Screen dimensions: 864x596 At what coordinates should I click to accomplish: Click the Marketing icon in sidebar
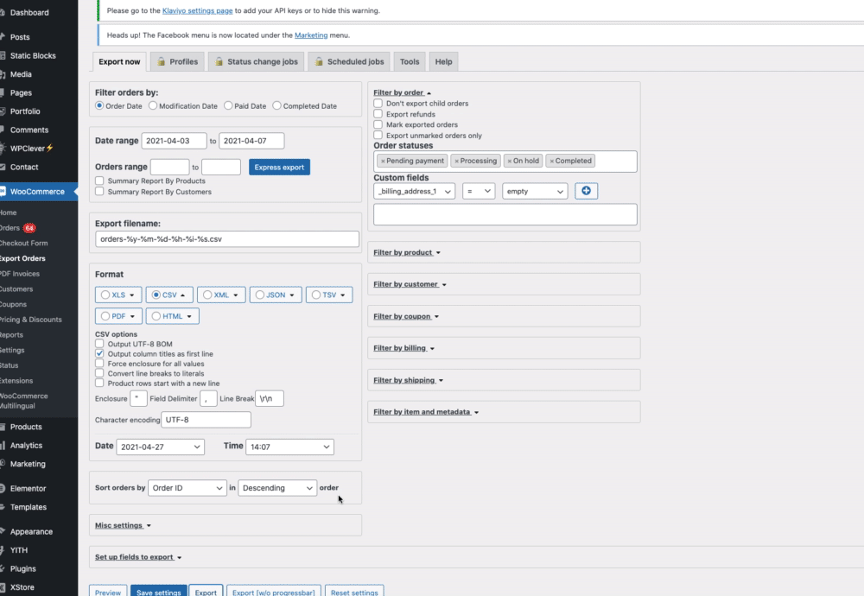point(3,464)
